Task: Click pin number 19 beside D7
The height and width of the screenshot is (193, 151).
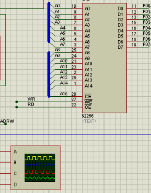Action: (x=134, y=45)
